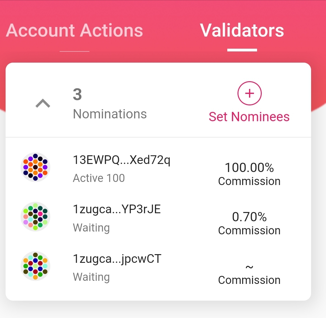This screenshot has width=326, height=318.
Task: Collapse the nominations list chevron
Action: click(43, 103)
